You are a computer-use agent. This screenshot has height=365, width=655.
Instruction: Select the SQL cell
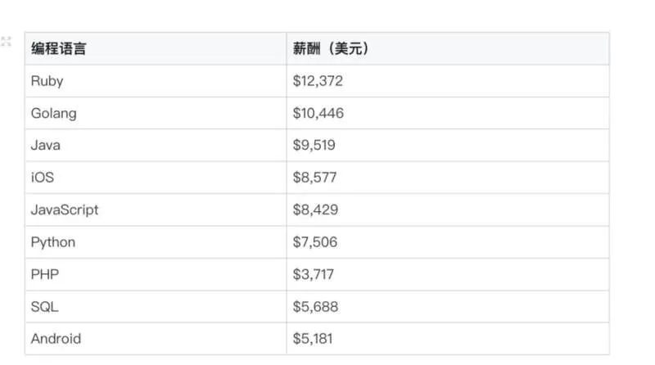(156, 307)
